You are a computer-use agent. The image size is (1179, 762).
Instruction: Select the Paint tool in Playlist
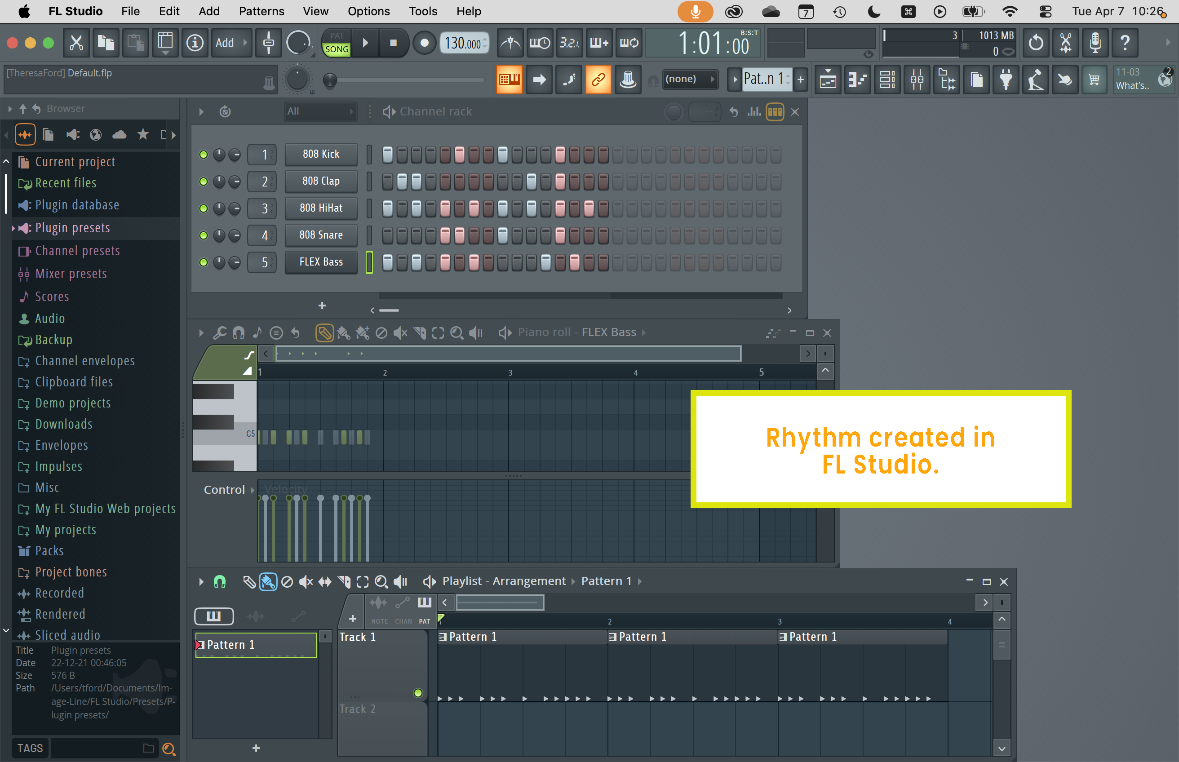[x=268, y=581]
